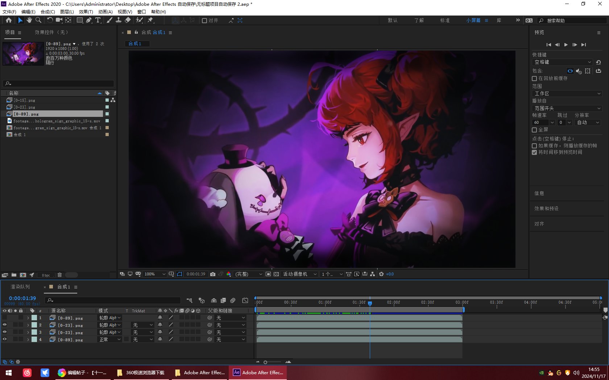
Task: Select the Rectangle shape tool
Action: (x=80, y=20)
